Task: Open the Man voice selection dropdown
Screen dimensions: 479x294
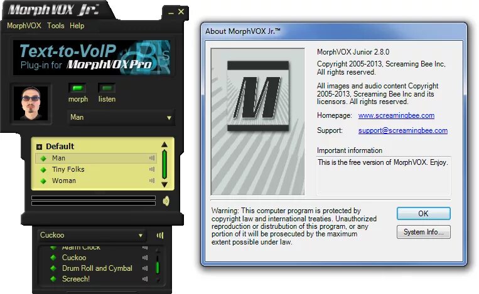Action: point(121,117)
